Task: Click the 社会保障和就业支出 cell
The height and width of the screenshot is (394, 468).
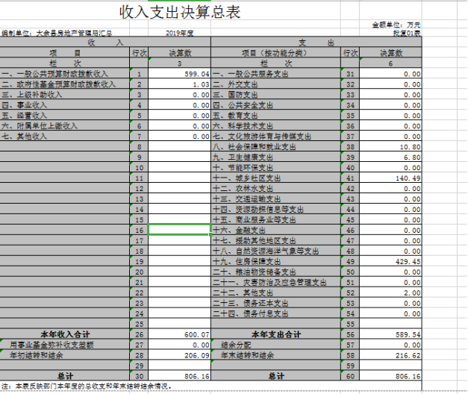Action: (255, 147)
